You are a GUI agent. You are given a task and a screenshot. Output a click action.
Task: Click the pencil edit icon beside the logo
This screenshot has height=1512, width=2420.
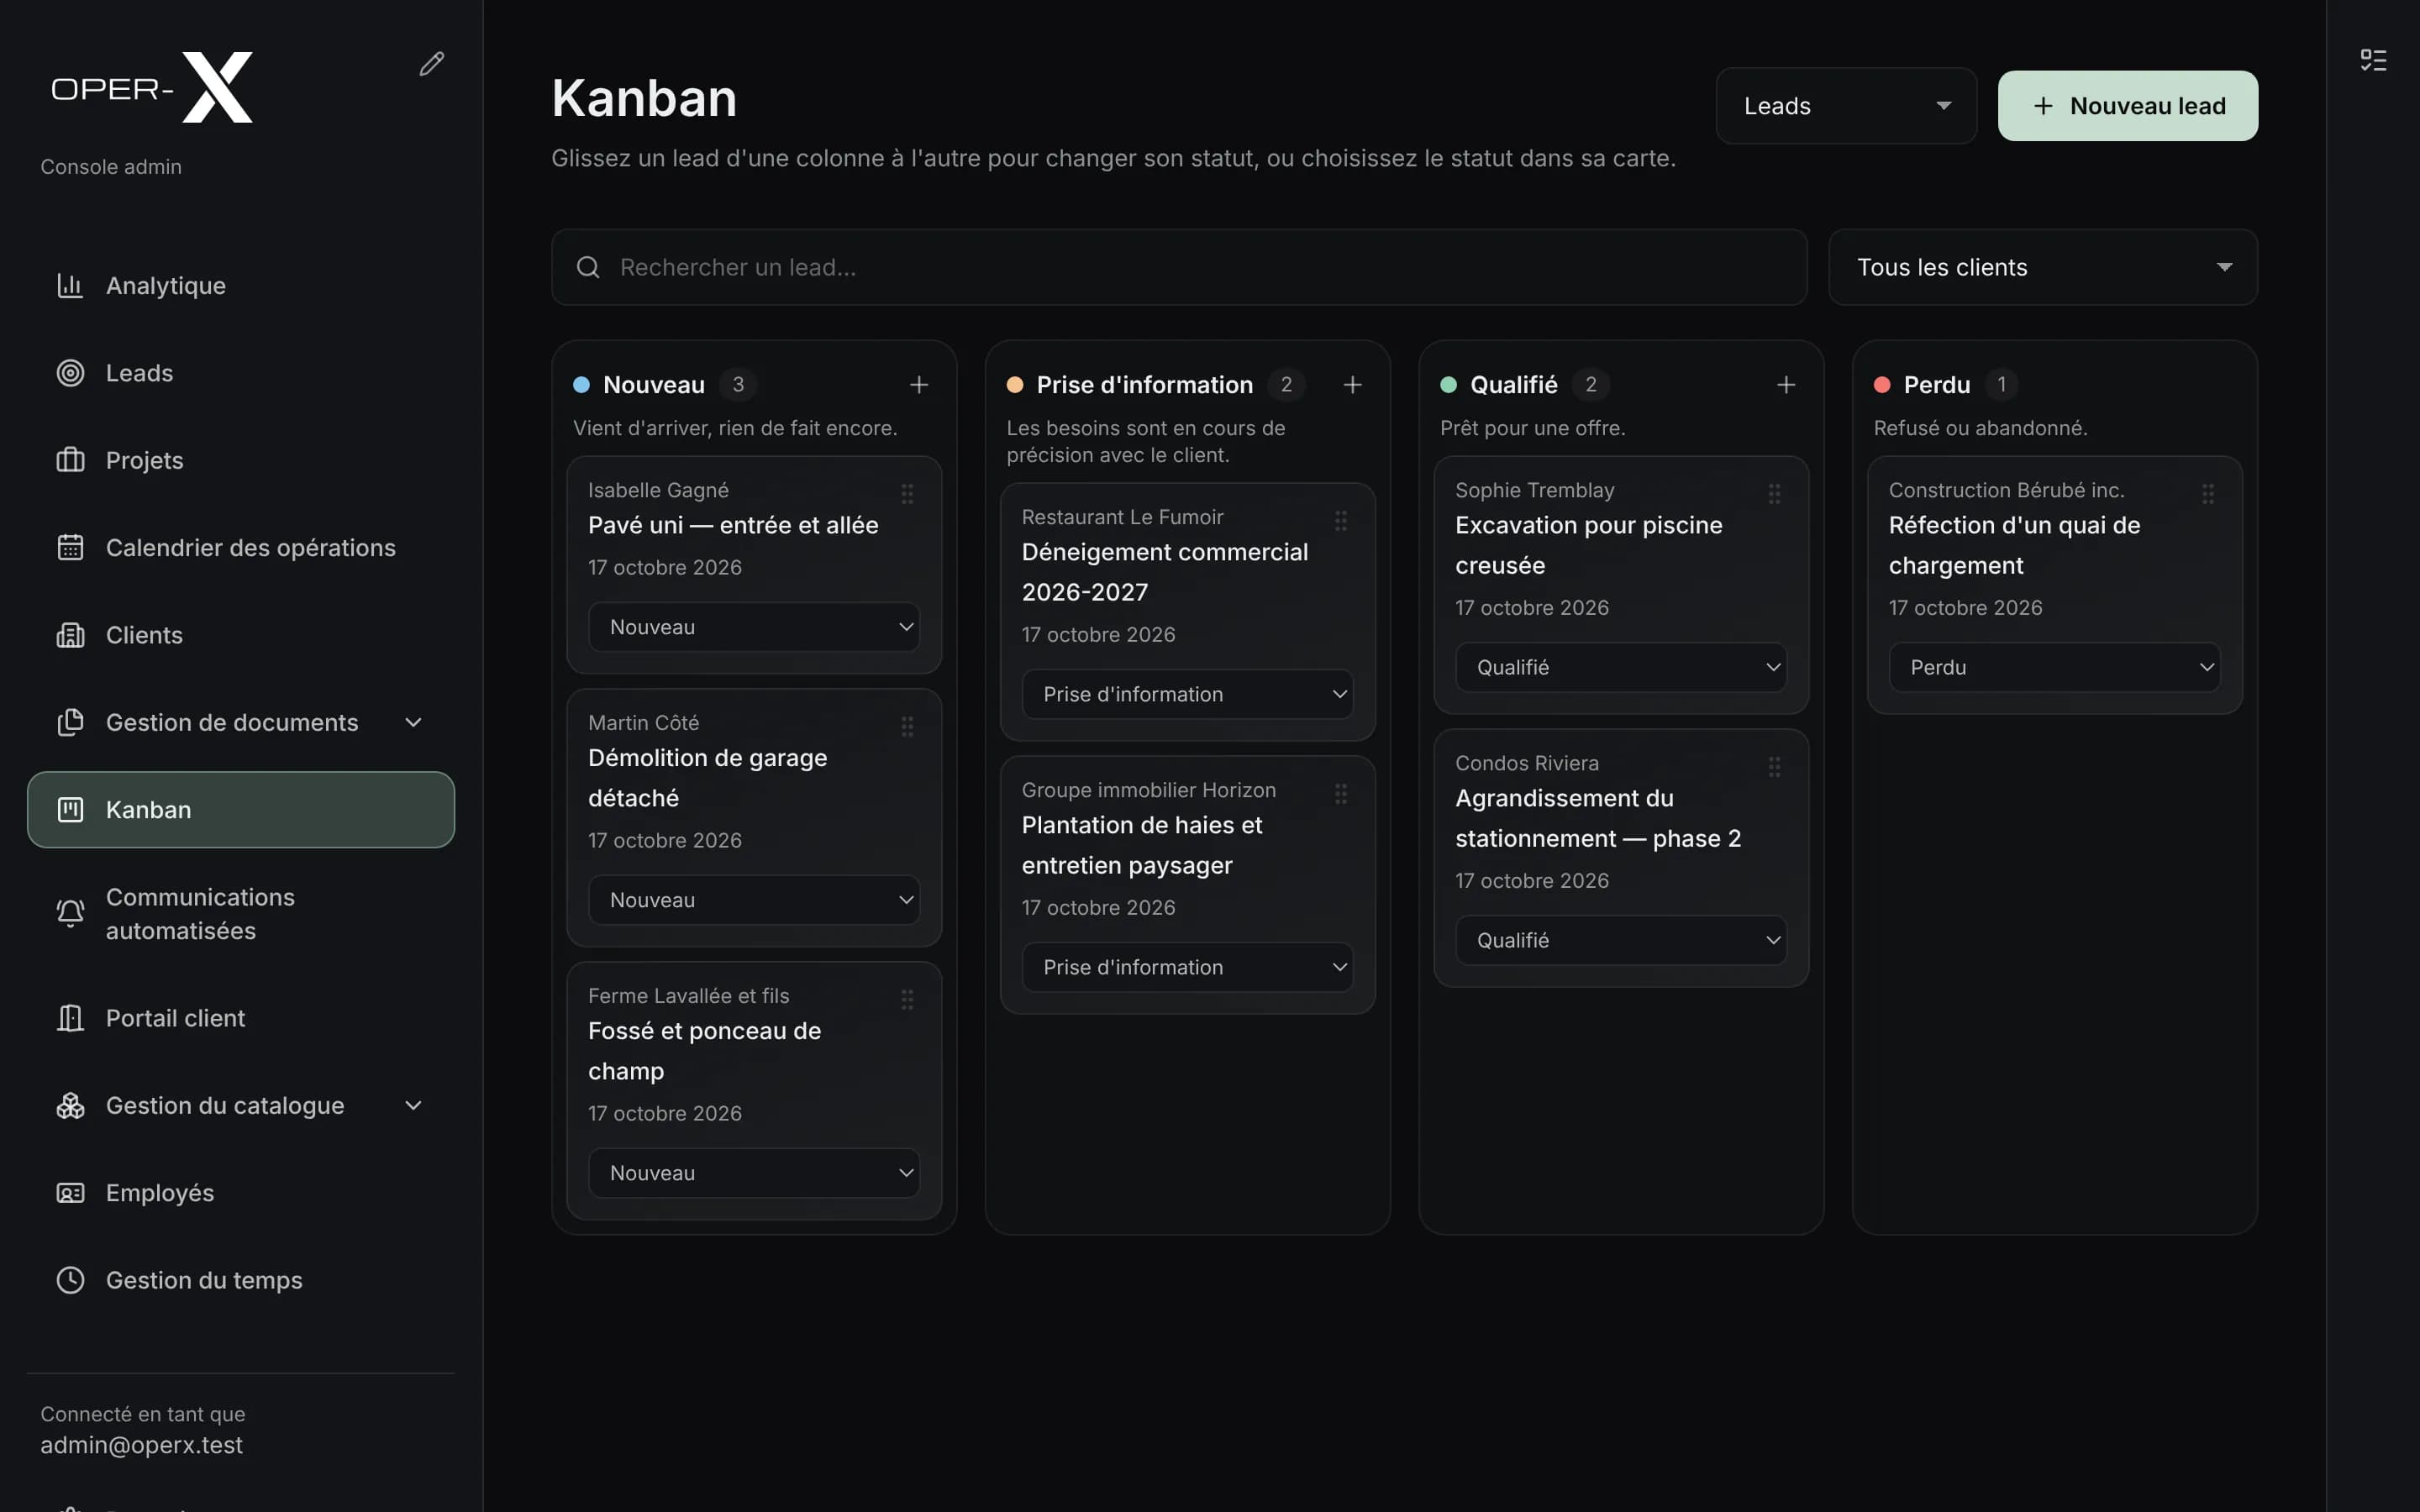(431, 64)
